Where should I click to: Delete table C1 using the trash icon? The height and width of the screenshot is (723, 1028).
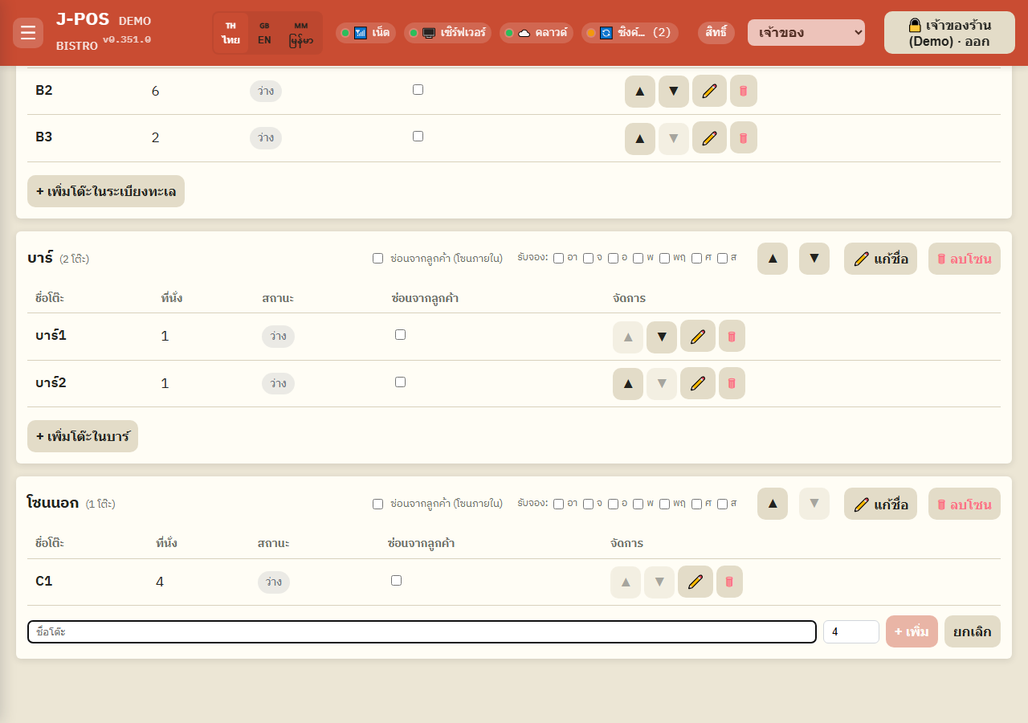(x=729, y=582)
